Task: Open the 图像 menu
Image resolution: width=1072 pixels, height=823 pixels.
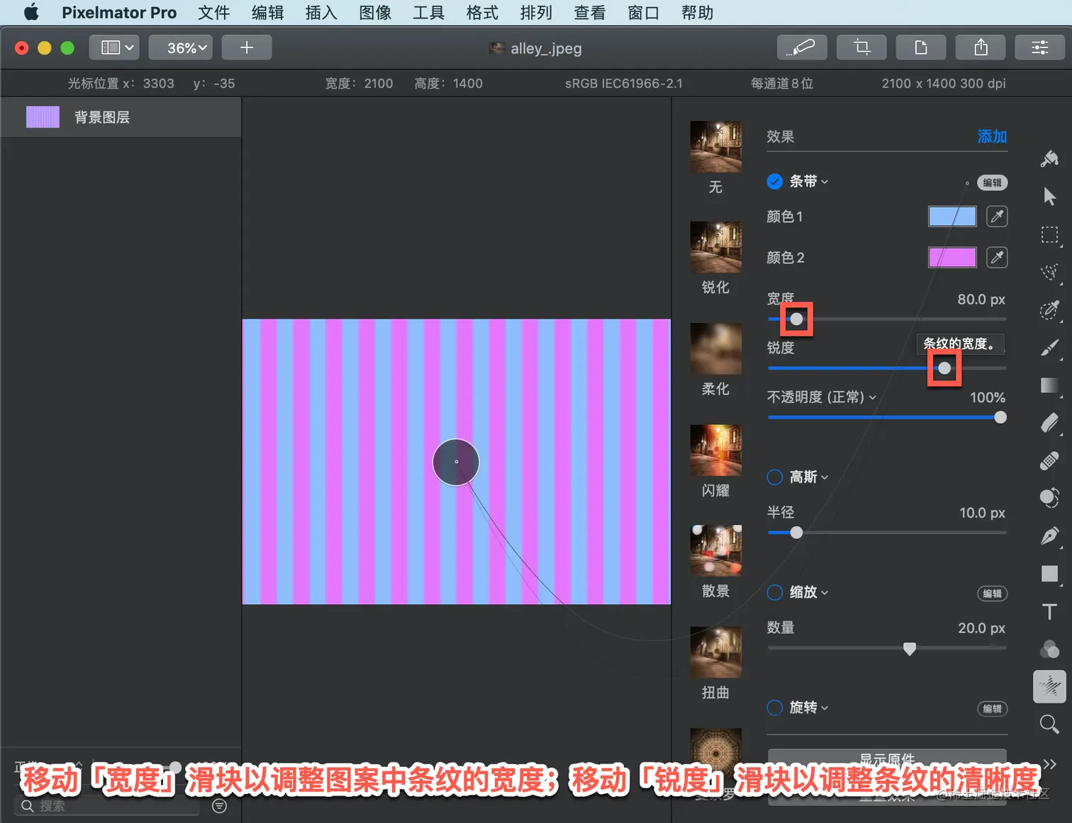Action: 375,12
